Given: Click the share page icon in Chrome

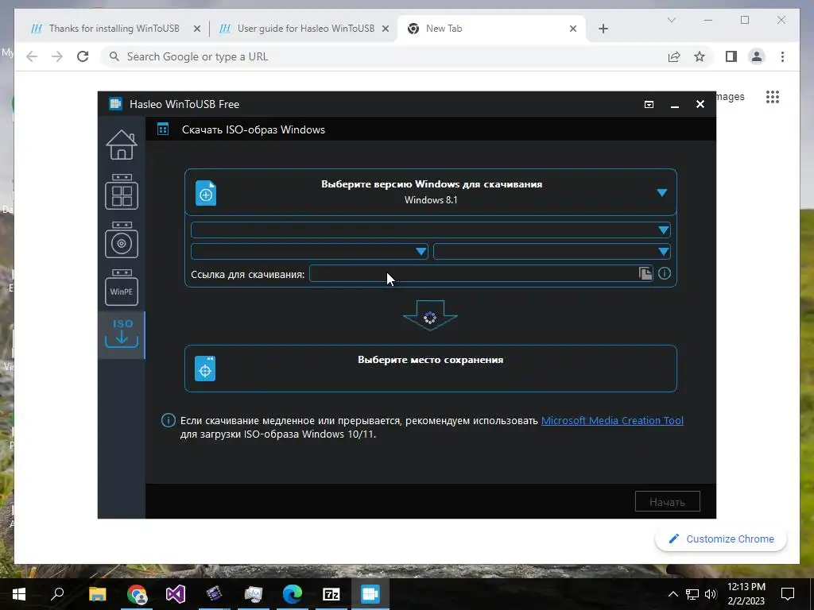Looking at the screenshot, I should [674, 56].
